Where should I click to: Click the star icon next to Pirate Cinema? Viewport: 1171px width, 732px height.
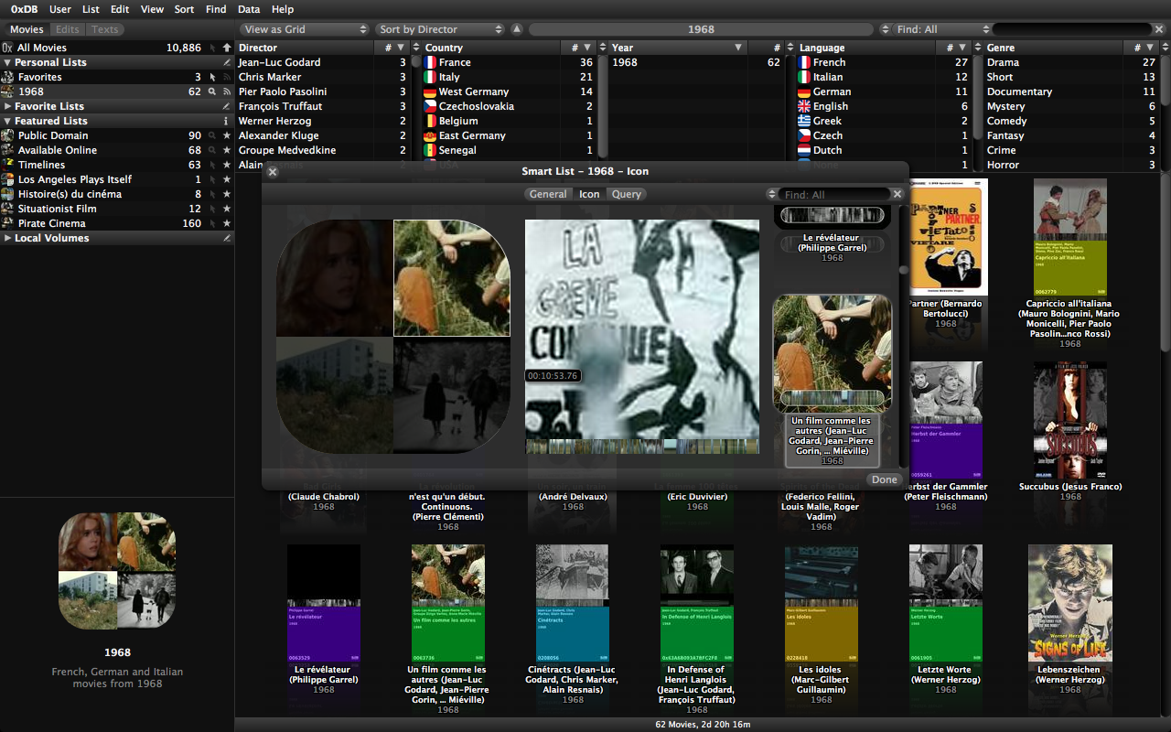point(227,223)
